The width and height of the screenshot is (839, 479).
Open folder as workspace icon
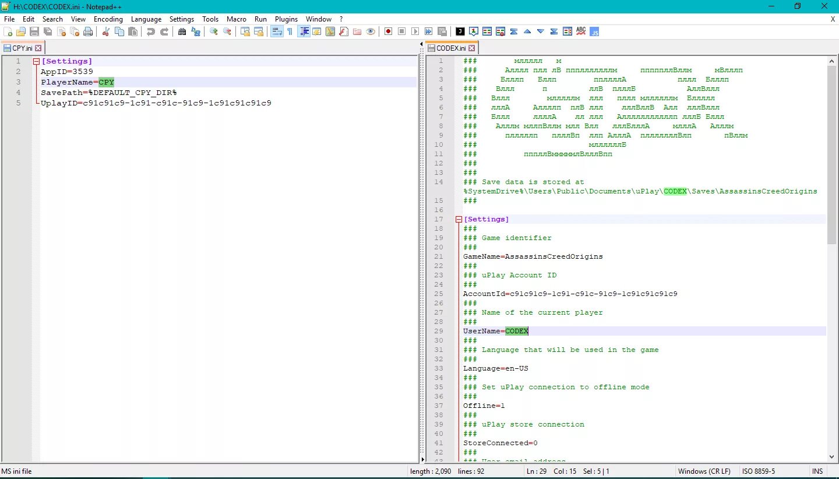(x=357, y=31)
